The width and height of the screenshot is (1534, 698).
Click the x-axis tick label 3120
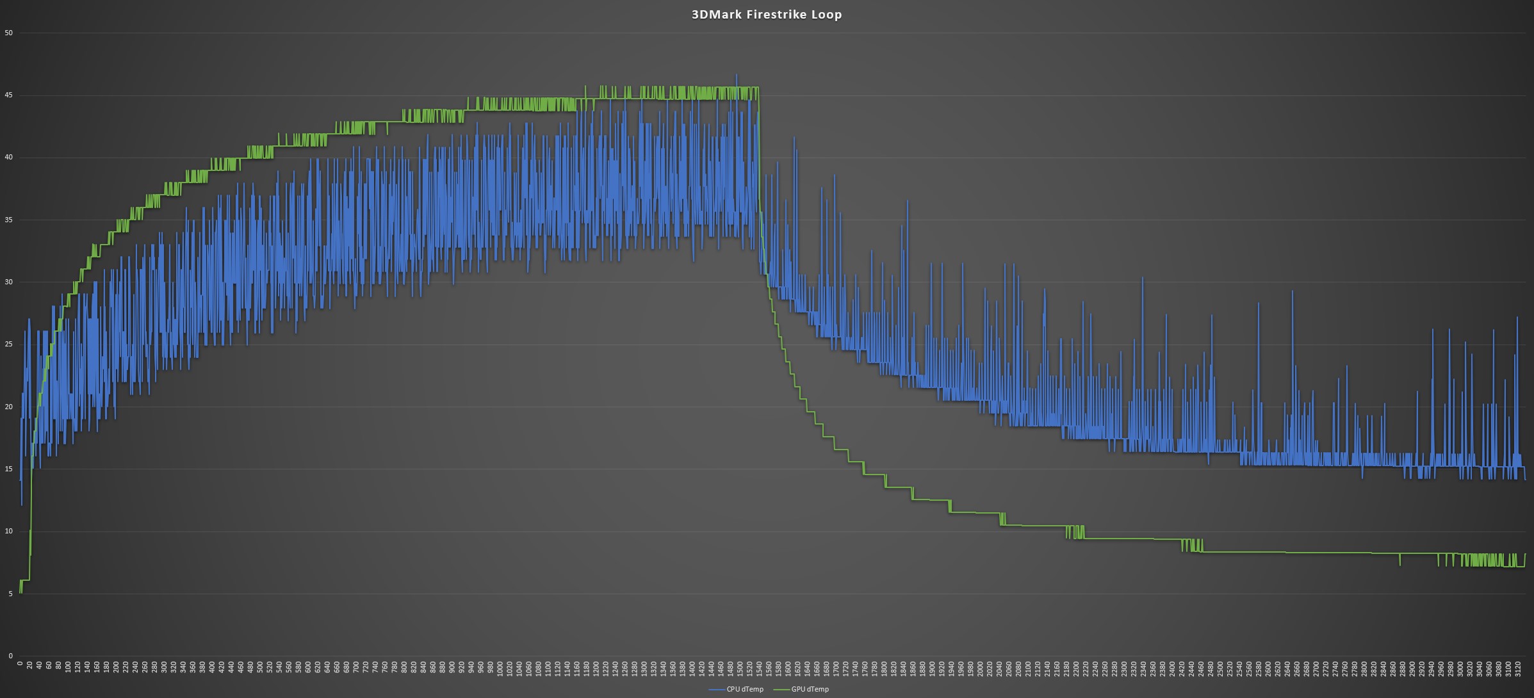click(1517, 669)
